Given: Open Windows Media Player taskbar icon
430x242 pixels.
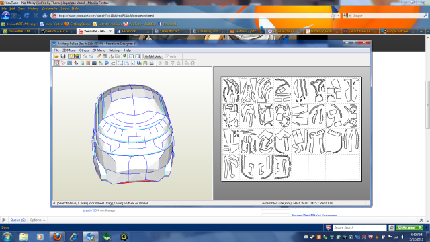Looking at the screenshot, I should click(x=40, y=237).
